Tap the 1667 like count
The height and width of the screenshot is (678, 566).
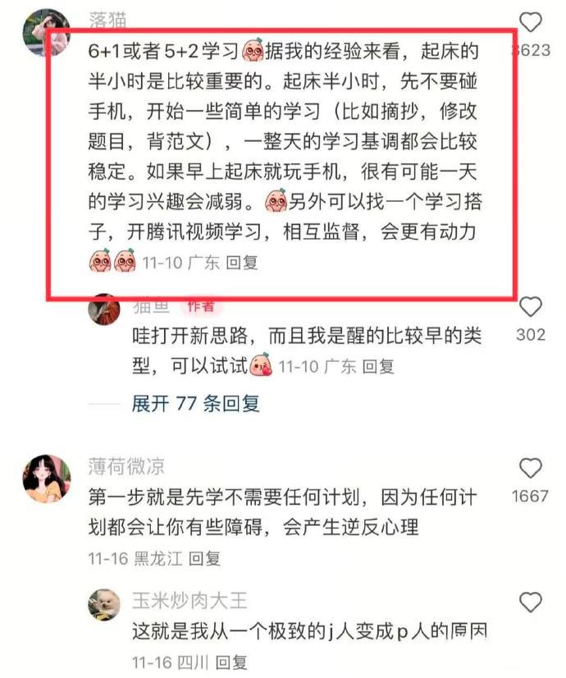530,496
